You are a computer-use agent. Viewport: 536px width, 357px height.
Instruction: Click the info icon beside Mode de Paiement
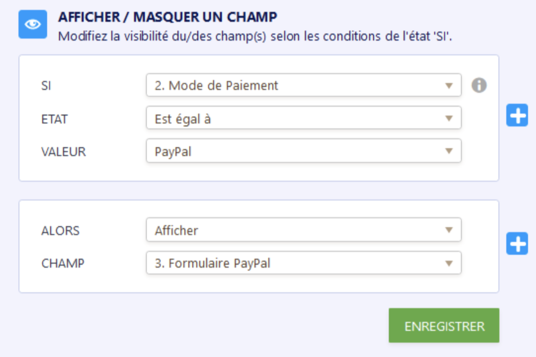(479, 85)
